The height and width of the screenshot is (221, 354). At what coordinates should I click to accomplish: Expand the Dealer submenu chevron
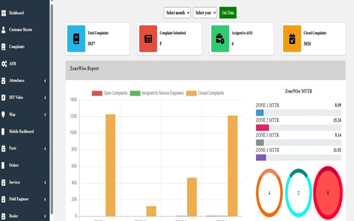click(x=45, y=216)
